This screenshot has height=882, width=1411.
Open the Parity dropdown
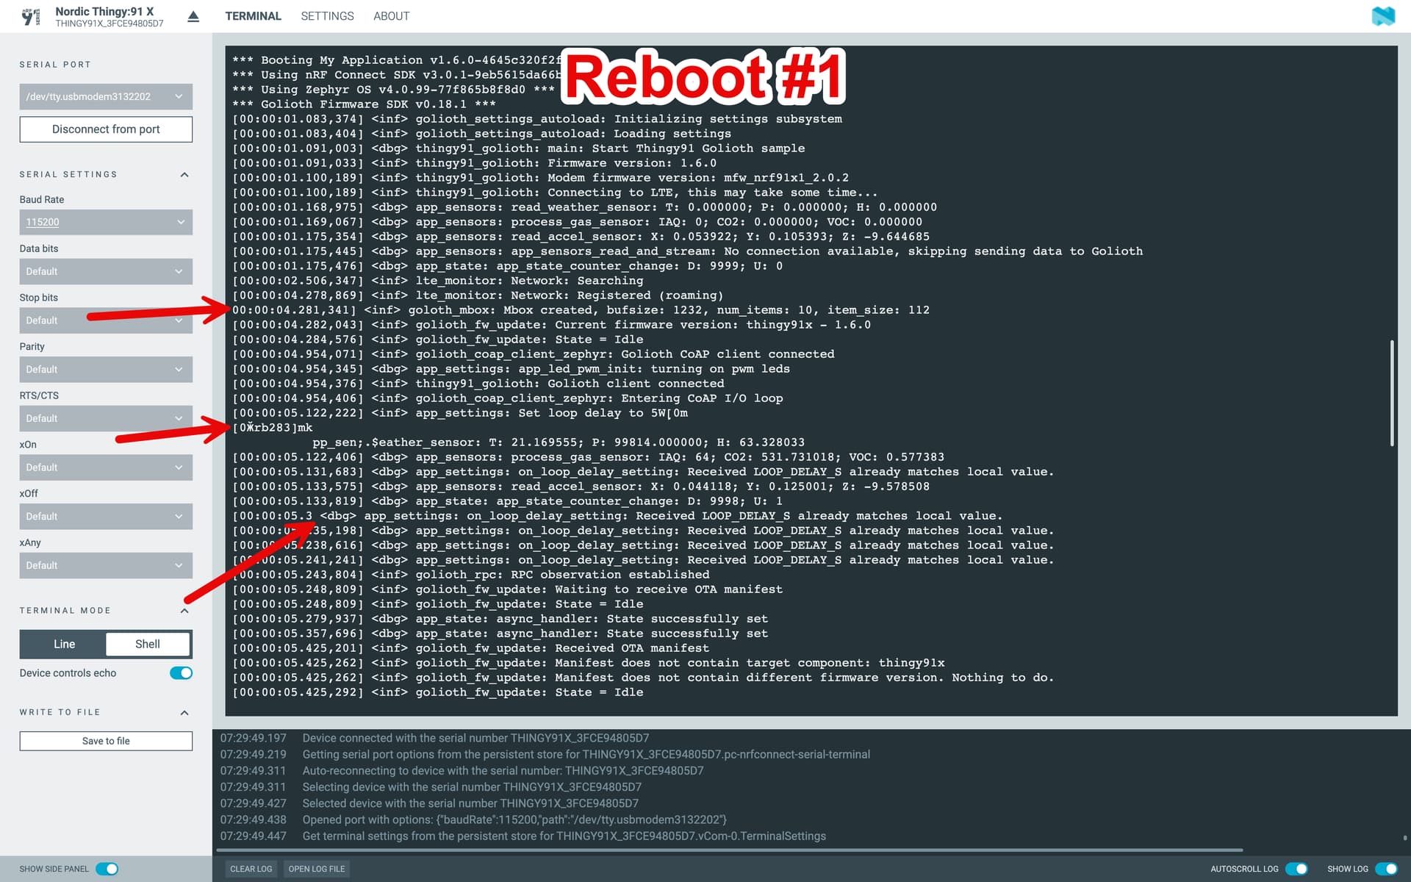106,369
